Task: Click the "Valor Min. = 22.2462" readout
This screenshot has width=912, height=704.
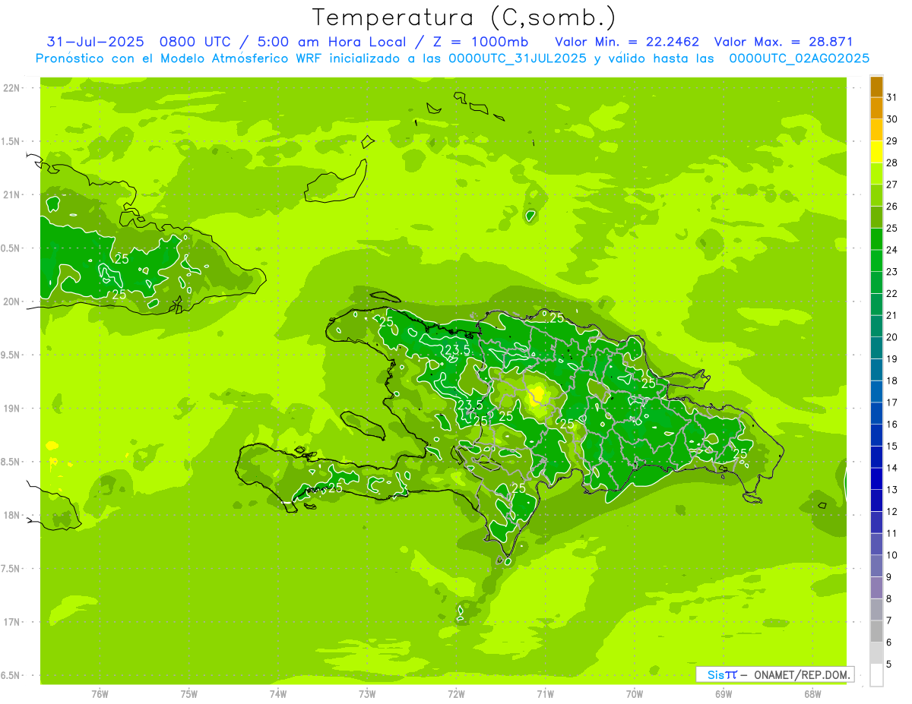Action: [627, 42]
